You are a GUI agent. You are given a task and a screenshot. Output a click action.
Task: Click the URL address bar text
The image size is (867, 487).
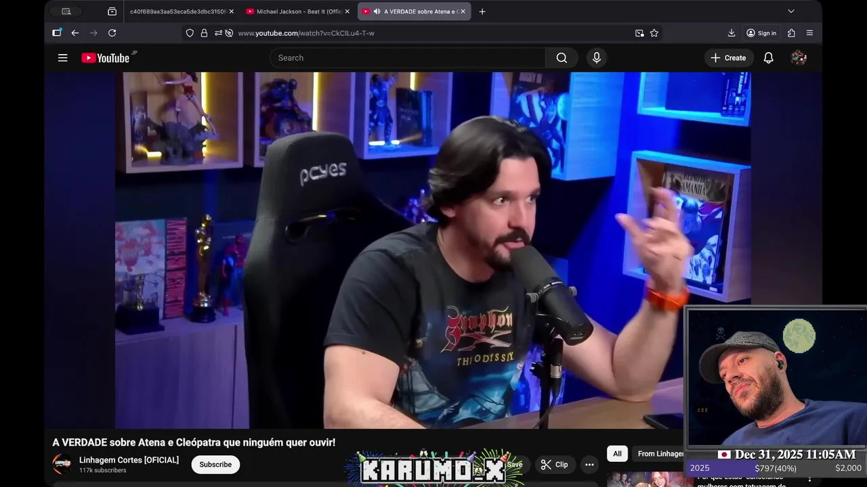pos(306,33)
